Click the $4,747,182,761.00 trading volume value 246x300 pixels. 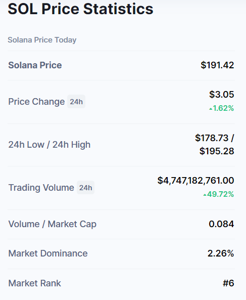click(x=195, y=181)
